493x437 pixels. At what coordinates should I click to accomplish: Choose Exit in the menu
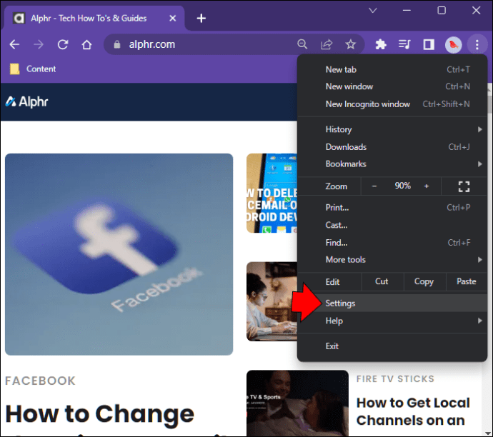tap(392, 346)
